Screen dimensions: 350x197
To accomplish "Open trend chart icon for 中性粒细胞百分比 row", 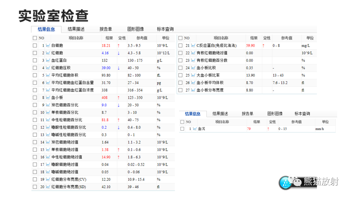I will (x=48, y=120).
